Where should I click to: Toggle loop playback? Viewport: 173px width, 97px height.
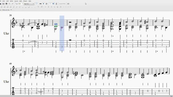click(x=46, y=4)
